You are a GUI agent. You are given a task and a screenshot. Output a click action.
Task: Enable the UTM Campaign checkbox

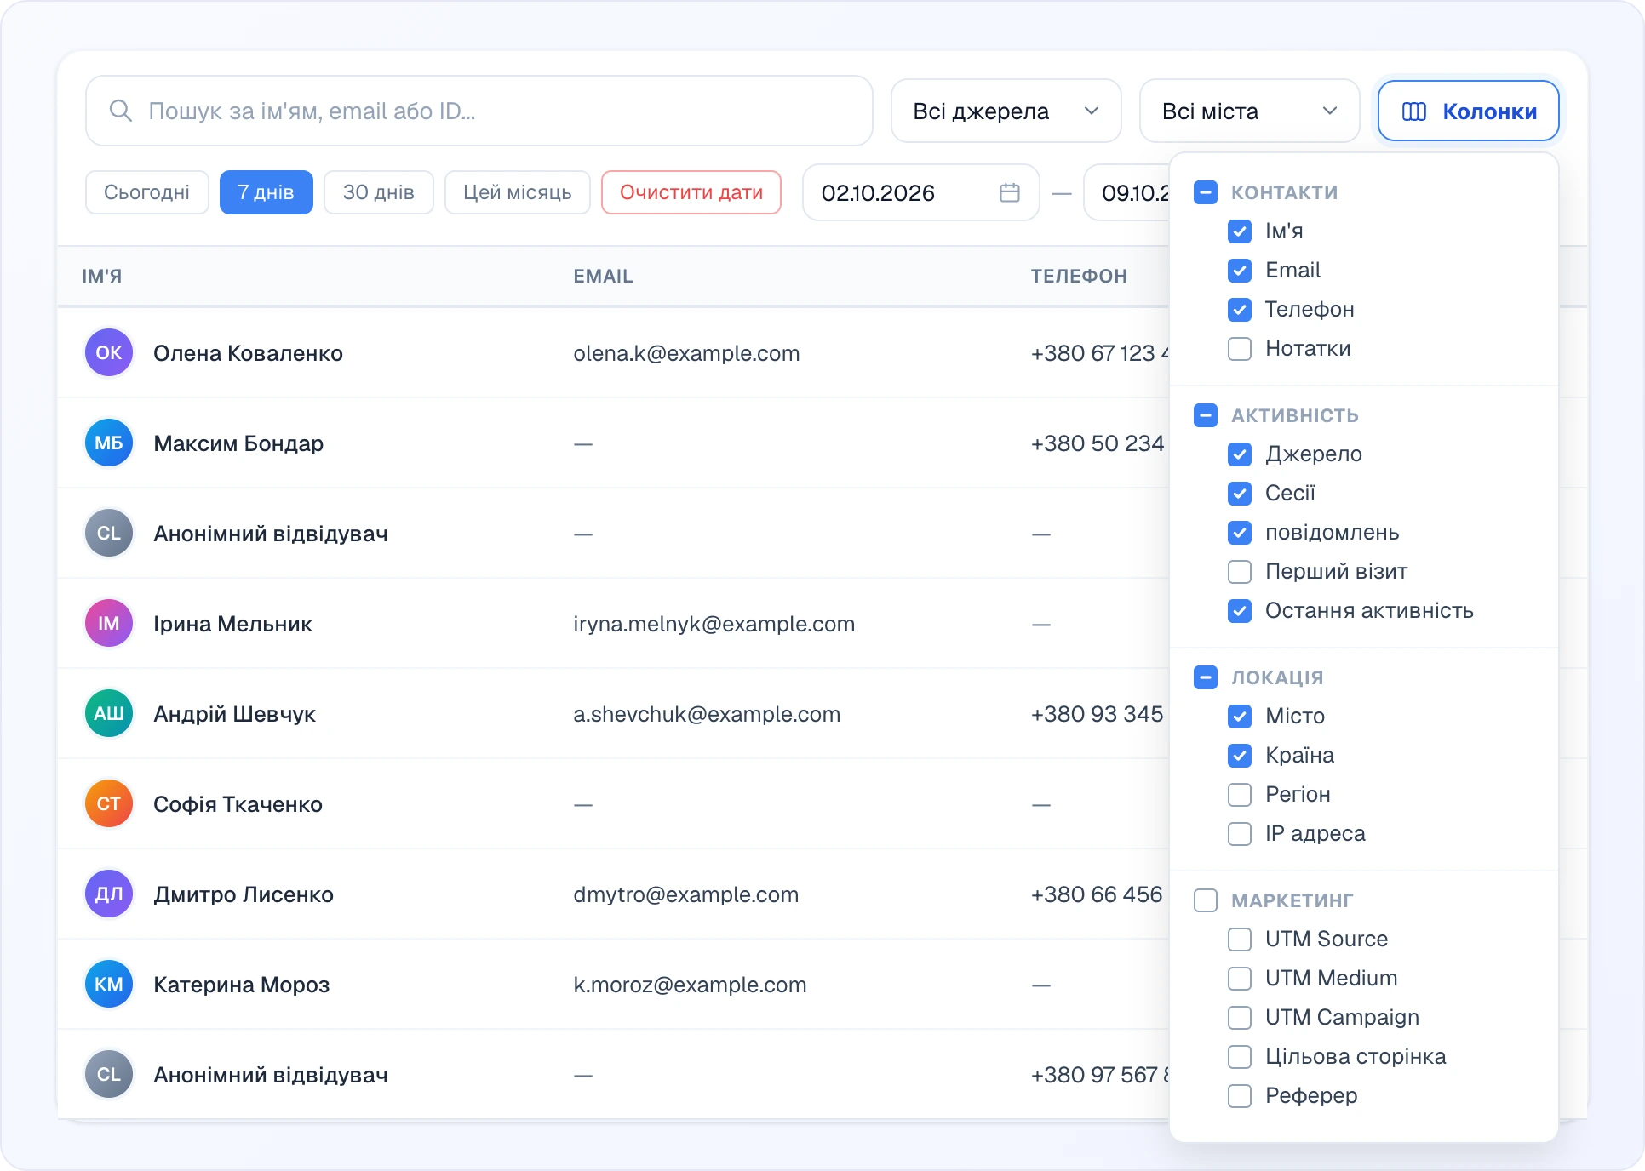pyautogui.click(x=1240, y=1018)
